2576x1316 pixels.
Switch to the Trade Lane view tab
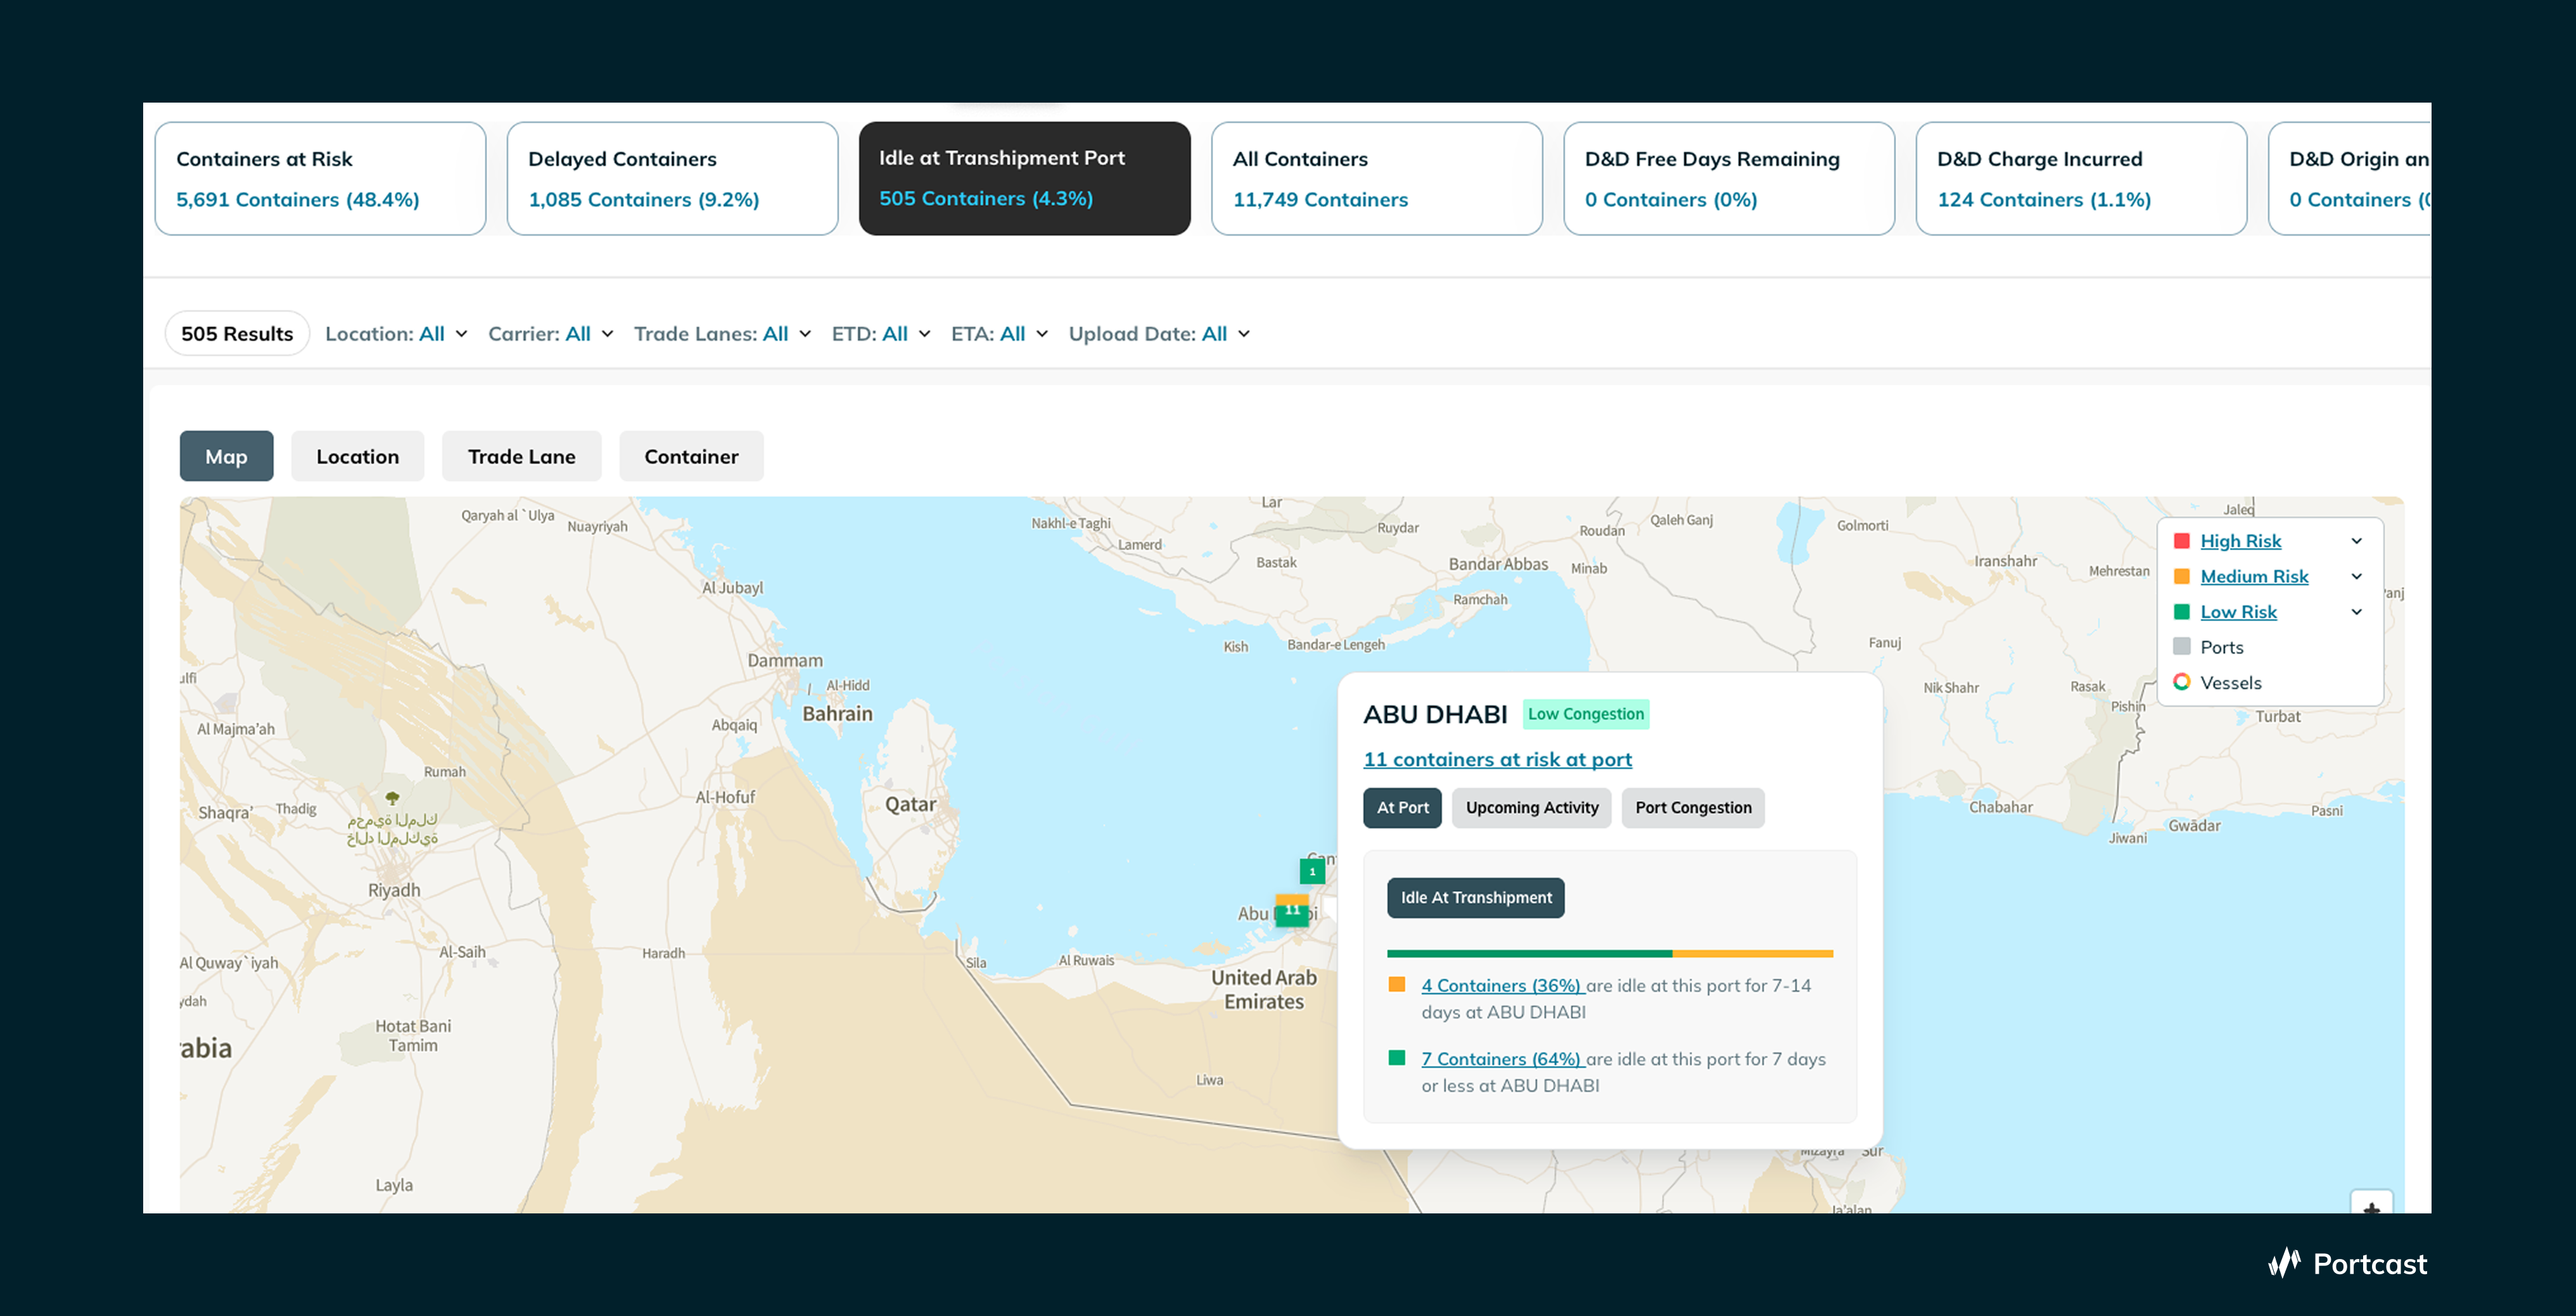pos(521,457)
